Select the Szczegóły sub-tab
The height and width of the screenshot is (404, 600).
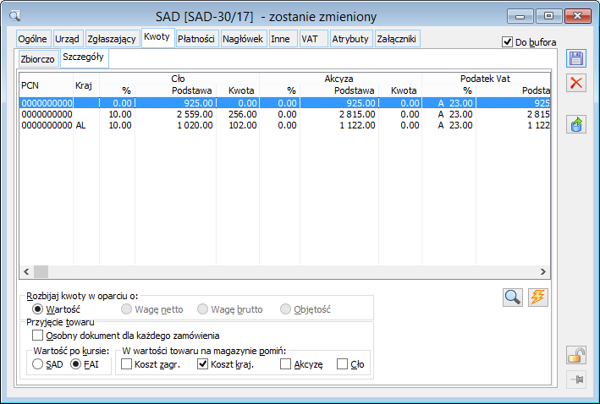[x=84, y=57]
